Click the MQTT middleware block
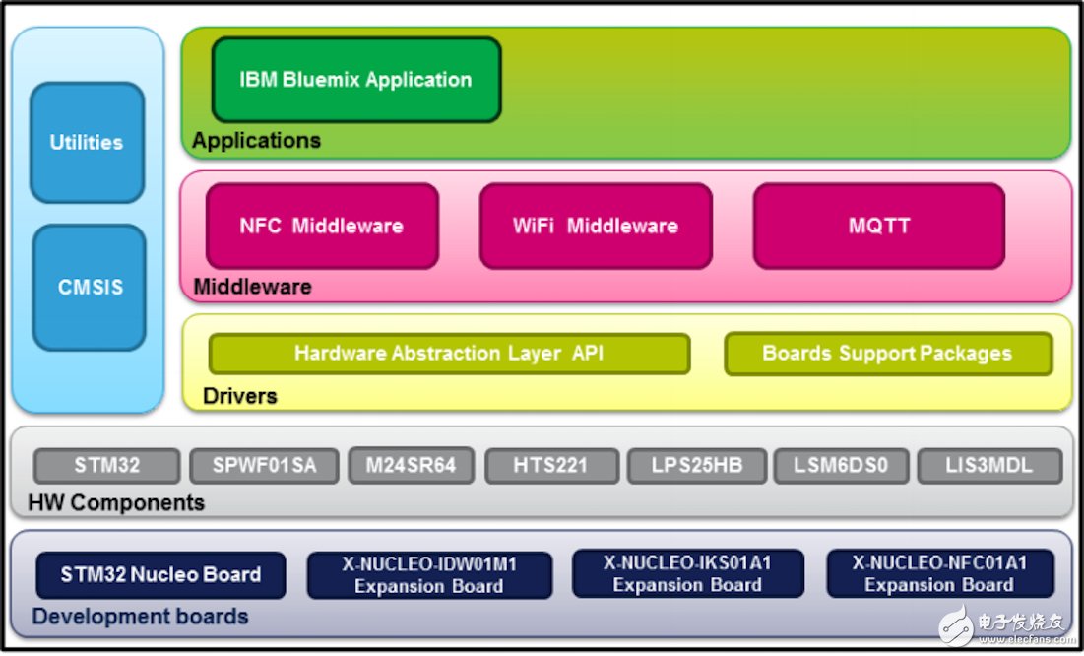 (878, 226)
